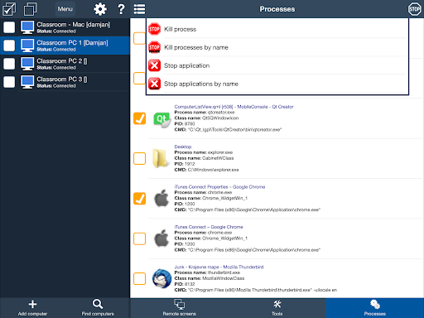Click the select-all checkmark icon at top left

[9, 9]
